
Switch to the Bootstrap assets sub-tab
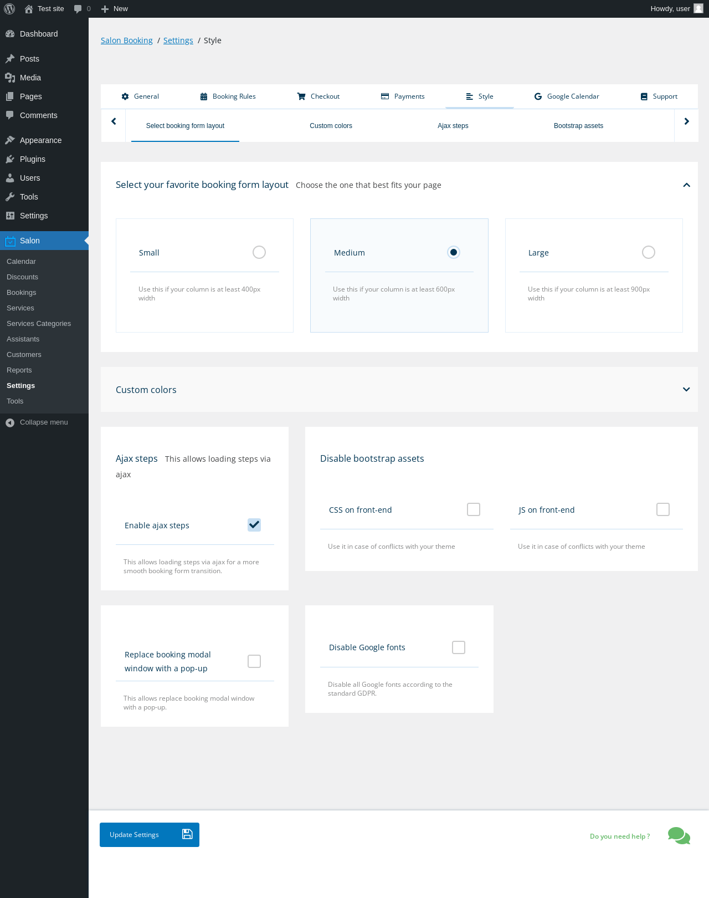tap(578, 126)
